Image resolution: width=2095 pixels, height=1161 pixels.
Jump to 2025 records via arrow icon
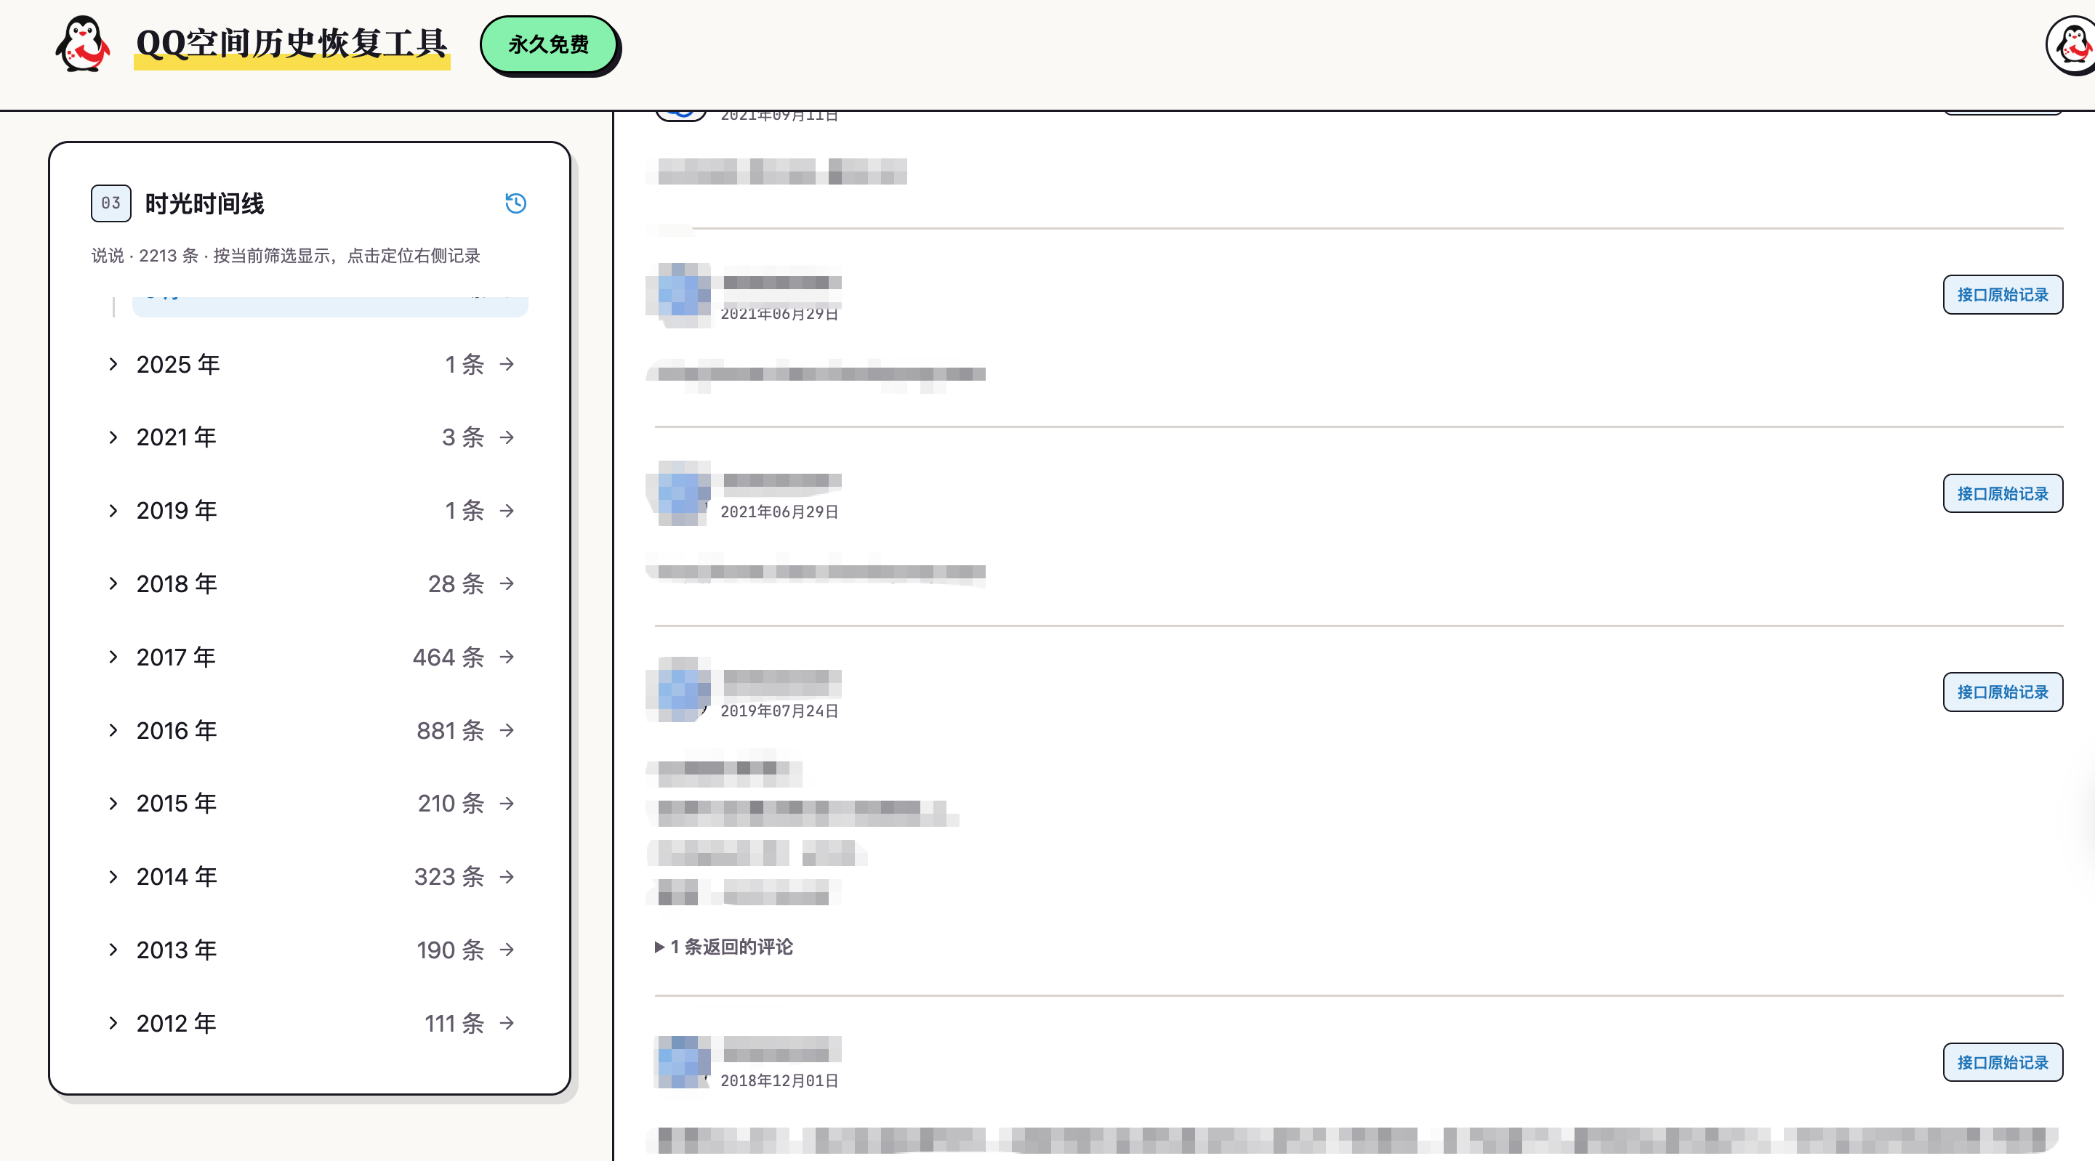pyautogui.click(x=507, y=364)
